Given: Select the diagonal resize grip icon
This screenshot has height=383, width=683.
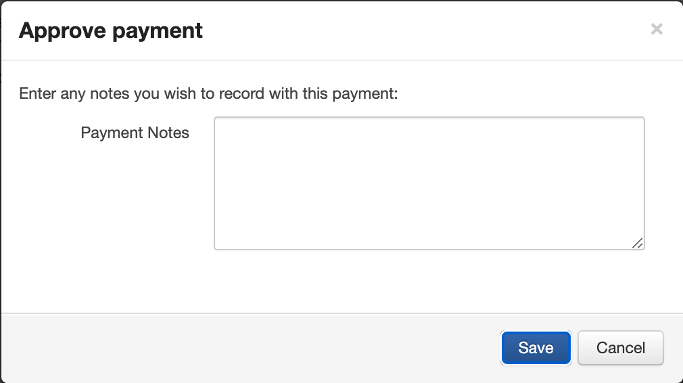Looking at the screenshot, I should pyautogui.click(x=638, y=244).
